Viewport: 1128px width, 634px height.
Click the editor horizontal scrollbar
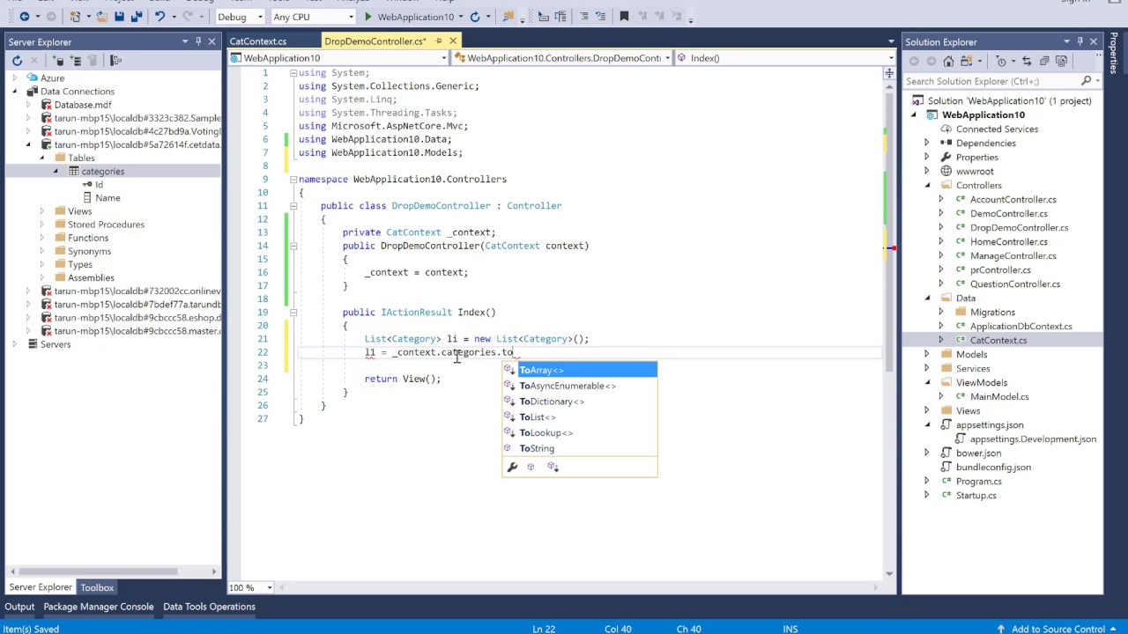[x=578, y=588]
